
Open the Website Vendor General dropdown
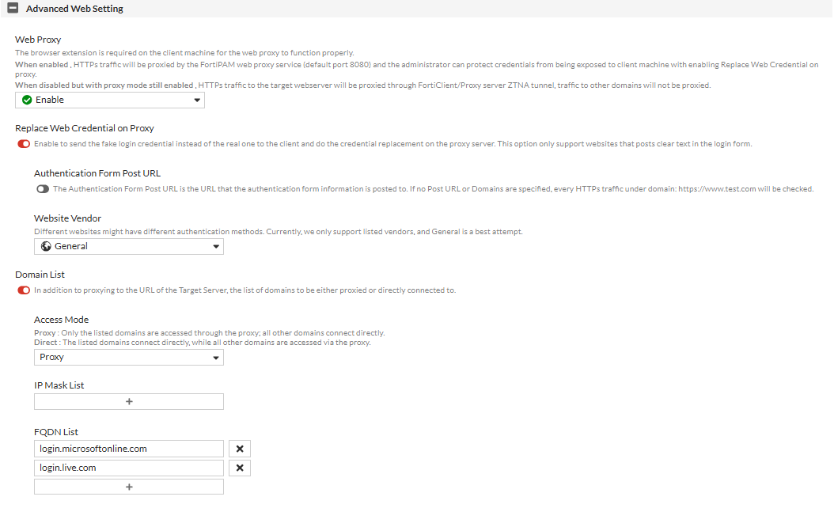[x=129, y=246]
